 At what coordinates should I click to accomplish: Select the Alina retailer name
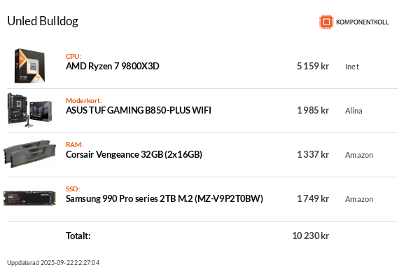(x=354, y=111)
